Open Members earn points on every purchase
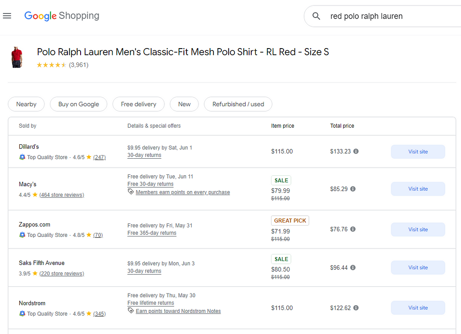Viewport: 461px width, 334px height. pyautogui.click(x=183, y=192)
